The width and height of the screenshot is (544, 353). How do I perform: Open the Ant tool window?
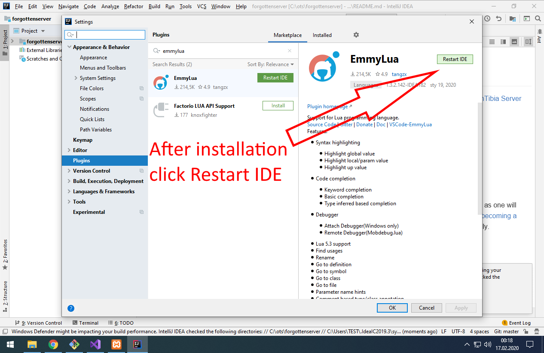click(x=539, y=36)
